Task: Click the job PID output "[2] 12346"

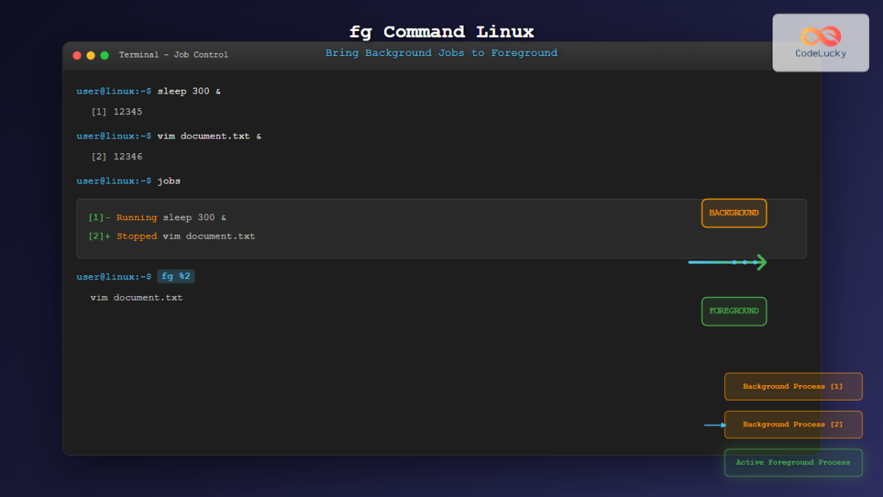Action: point(116,157)
